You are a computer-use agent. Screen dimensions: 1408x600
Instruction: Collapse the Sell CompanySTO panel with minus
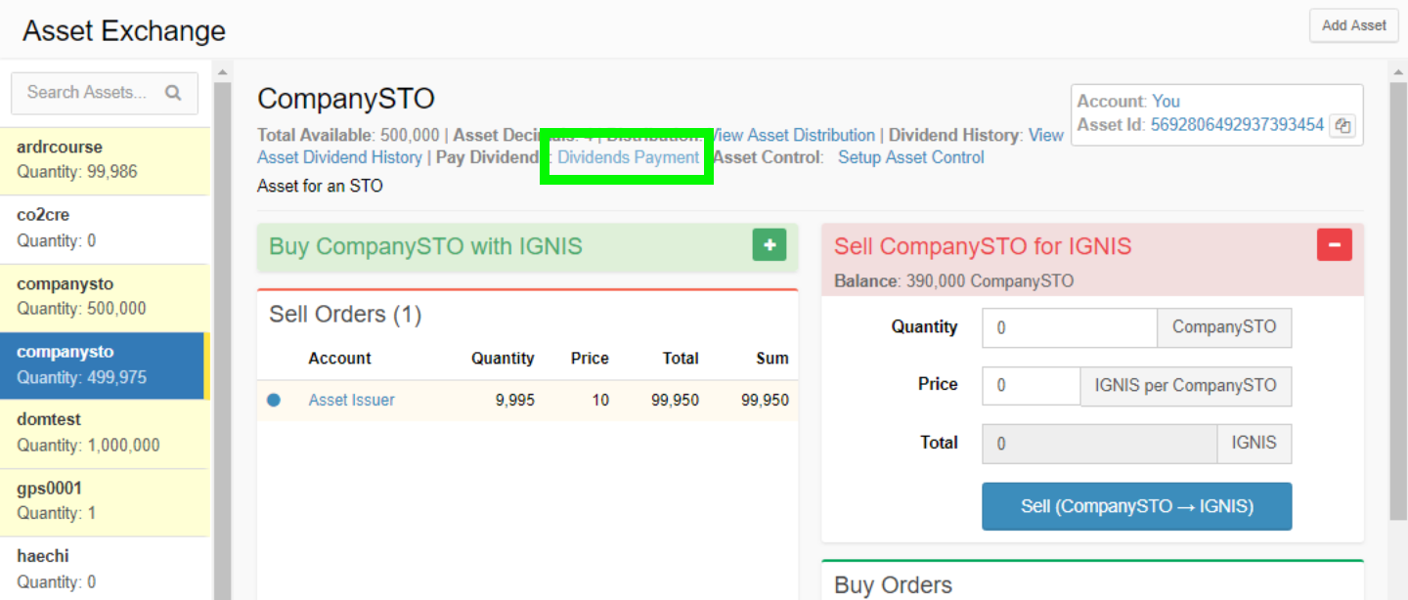[1334, 244]
